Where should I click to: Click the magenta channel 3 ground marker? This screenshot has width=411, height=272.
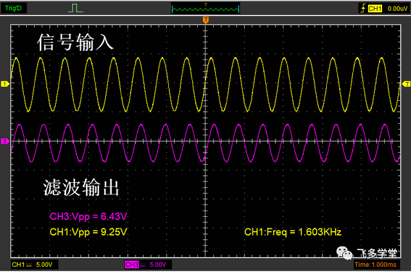5,141
